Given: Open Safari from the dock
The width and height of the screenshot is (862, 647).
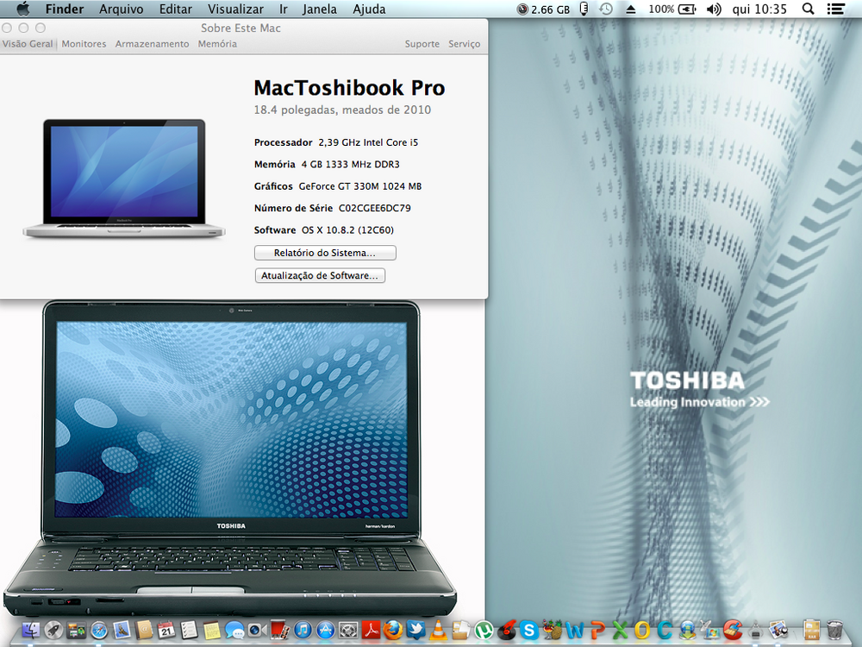Looking at the screenshot, I should point(99,631).
